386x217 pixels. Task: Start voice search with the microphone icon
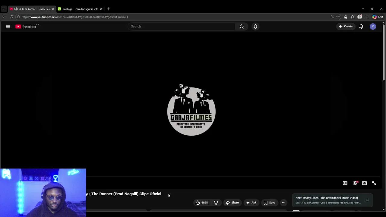tap(255, 27)
